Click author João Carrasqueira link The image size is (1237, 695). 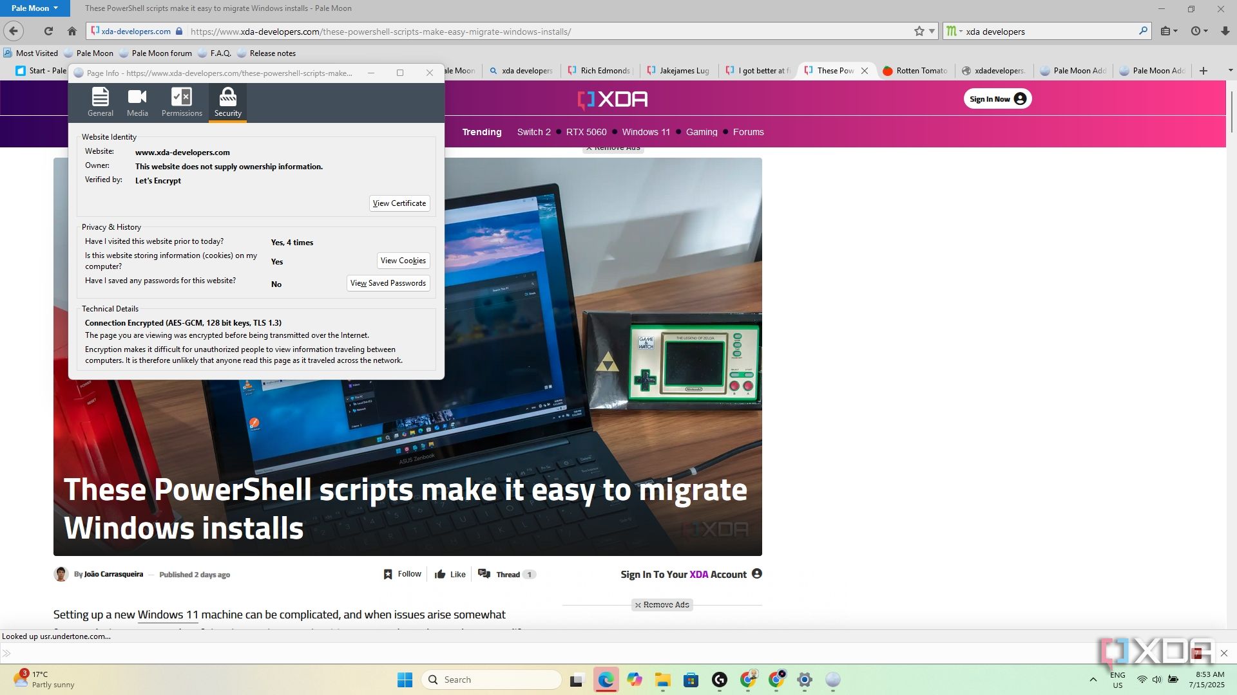(113, 574)
